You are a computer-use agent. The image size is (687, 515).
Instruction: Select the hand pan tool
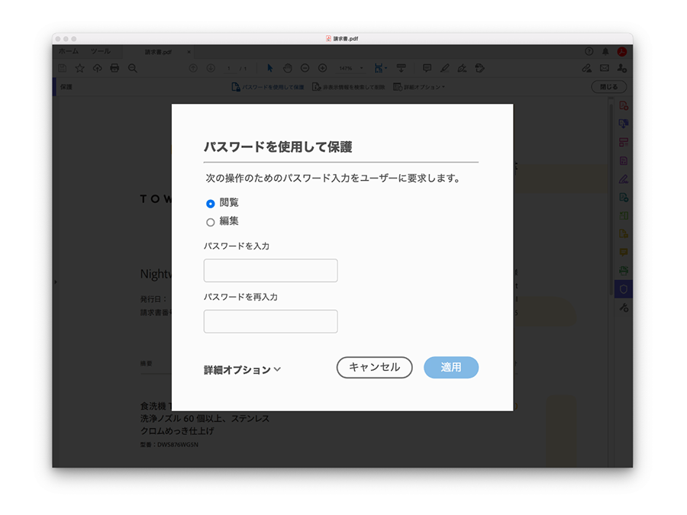pos(288,68)
